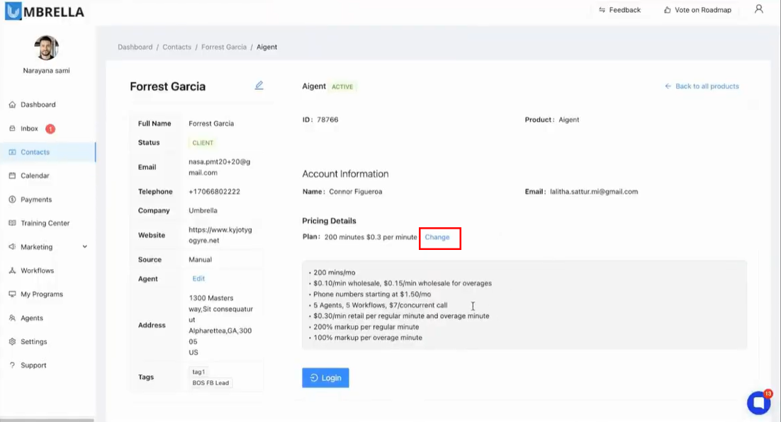Screen dimensions: 781x422
Task: Click the Vote on Roadmap button
Action: pyautogui.click(x=697, y=10)
